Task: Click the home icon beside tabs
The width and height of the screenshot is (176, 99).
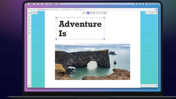Action: pos(34,10)
